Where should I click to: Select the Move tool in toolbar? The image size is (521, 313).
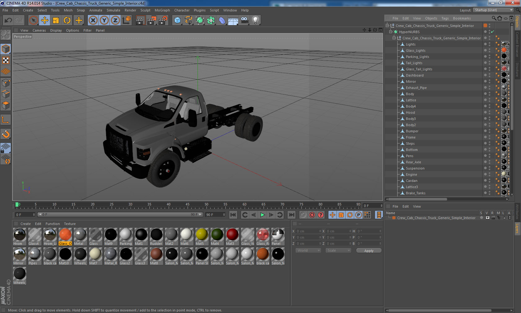[x=45, y=20]
